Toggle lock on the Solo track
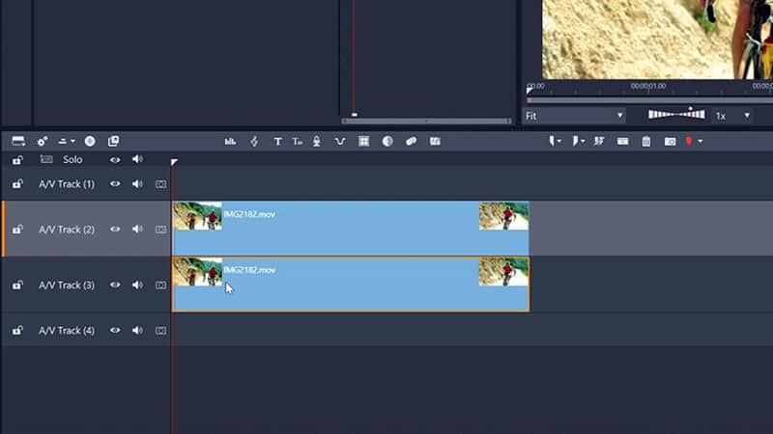 click(17, 159)
